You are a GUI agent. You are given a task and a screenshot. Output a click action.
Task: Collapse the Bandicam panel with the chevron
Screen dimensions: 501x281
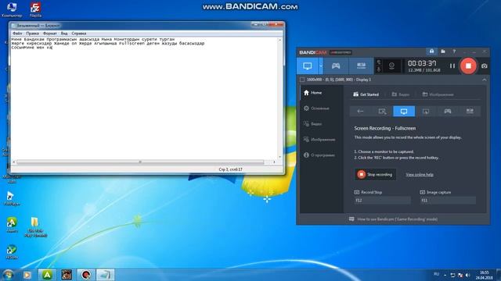click(485, 80)
